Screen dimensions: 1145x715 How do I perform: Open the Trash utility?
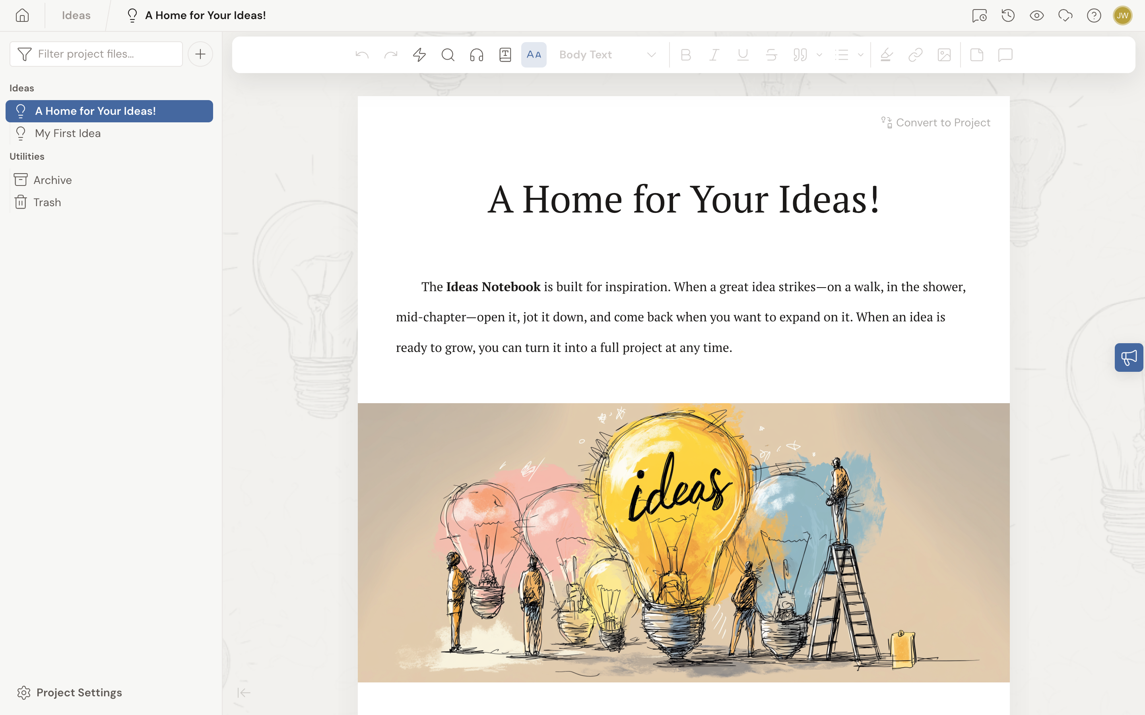click(109, 203)
